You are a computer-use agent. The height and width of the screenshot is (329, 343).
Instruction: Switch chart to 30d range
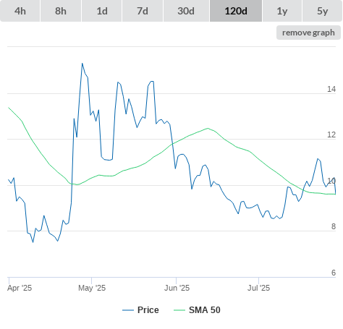coord(186,11)
